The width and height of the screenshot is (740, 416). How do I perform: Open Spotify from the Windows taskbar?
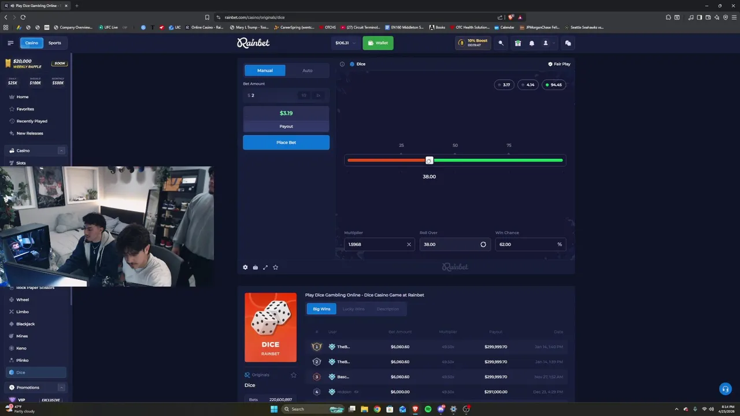click(428, 409)
